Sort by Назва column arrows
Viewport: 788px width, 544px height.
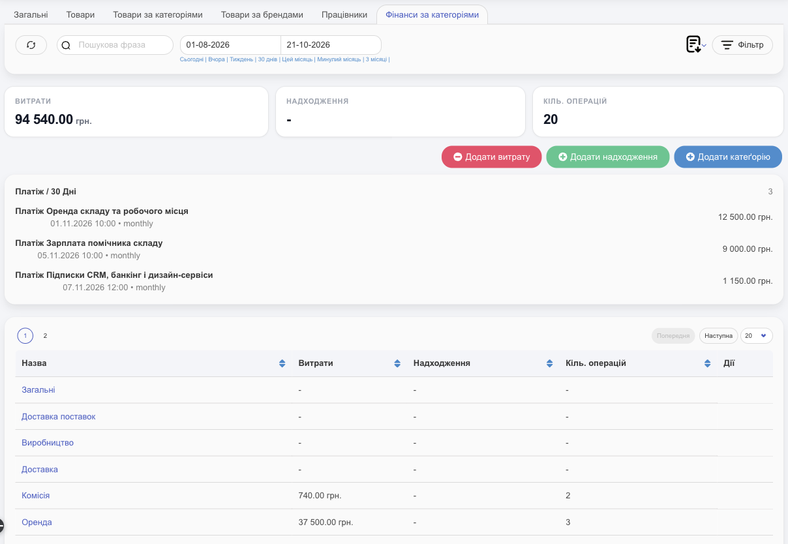pyautogui.click(x=282, y=363)
